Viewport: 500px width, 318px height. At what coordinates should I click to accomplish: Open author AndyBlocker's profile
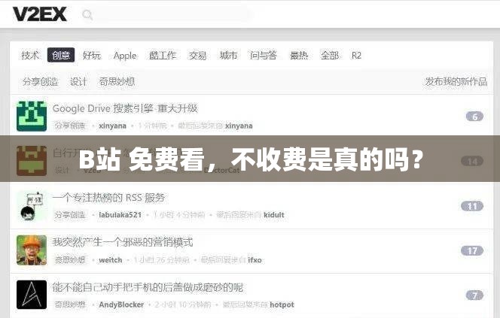tap(121, 304)
